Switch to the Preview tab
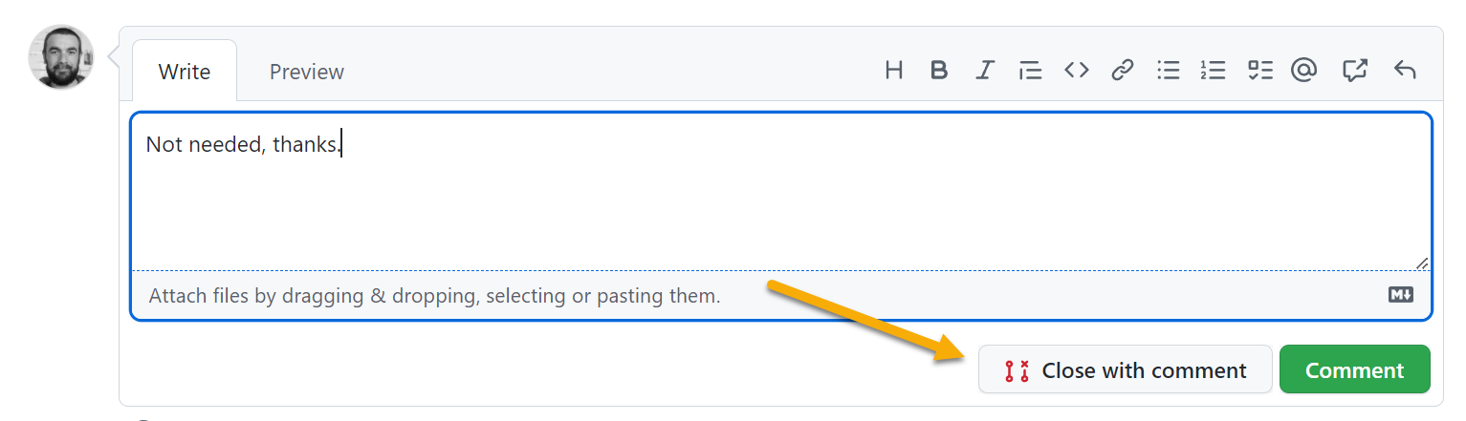 (x=307, y=72)
